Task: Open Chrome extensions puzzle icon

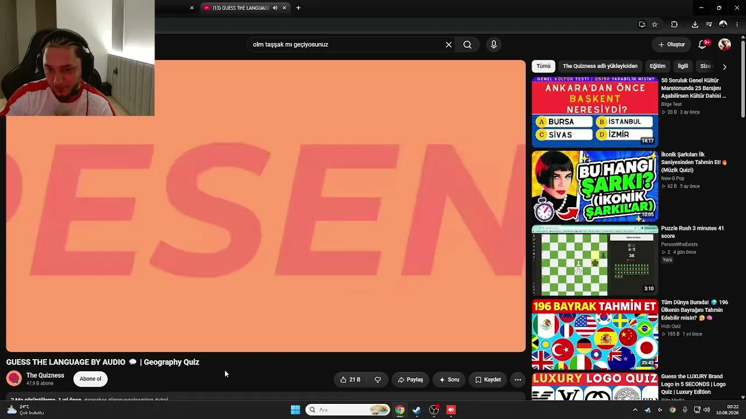Action: tap(674, 24)
